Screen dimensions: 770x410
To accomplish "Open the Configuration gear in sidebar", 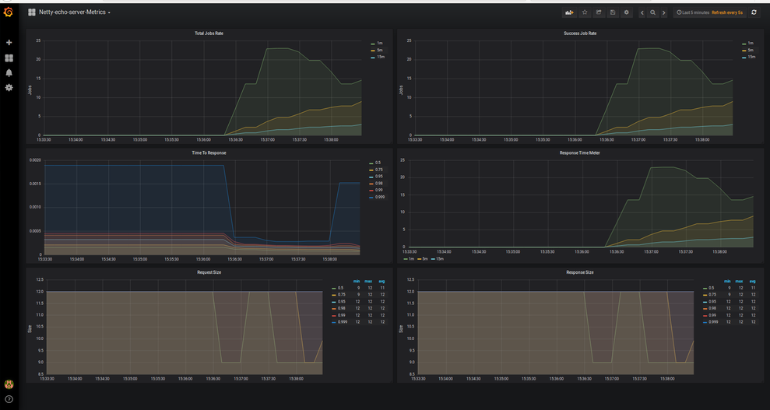I will [9, 87].
